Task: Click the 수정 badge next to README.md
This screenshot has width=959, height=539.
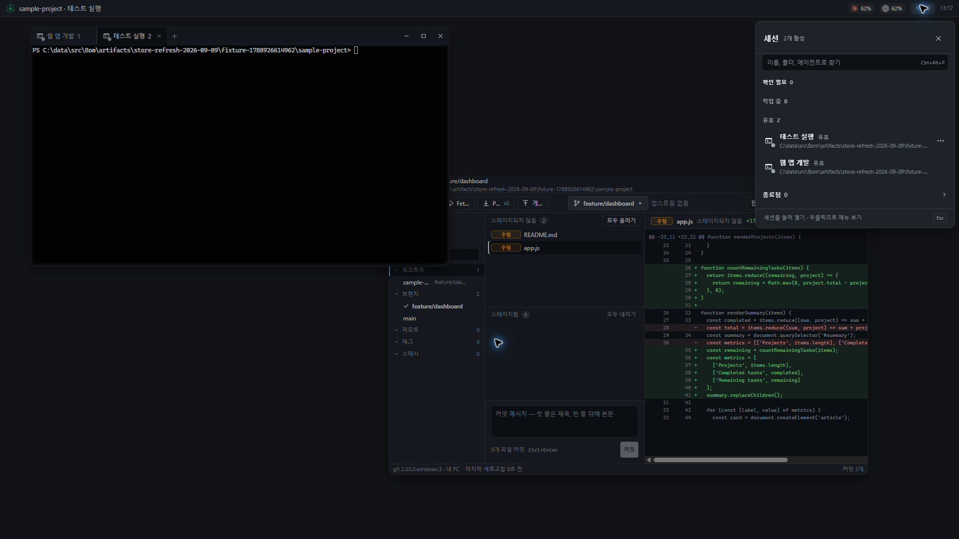Action: pyautogui.click(x=505, y=235)
